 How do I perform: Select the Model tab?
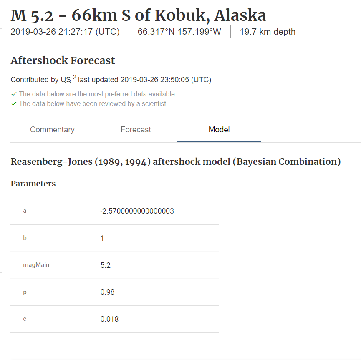coord(219,130)
